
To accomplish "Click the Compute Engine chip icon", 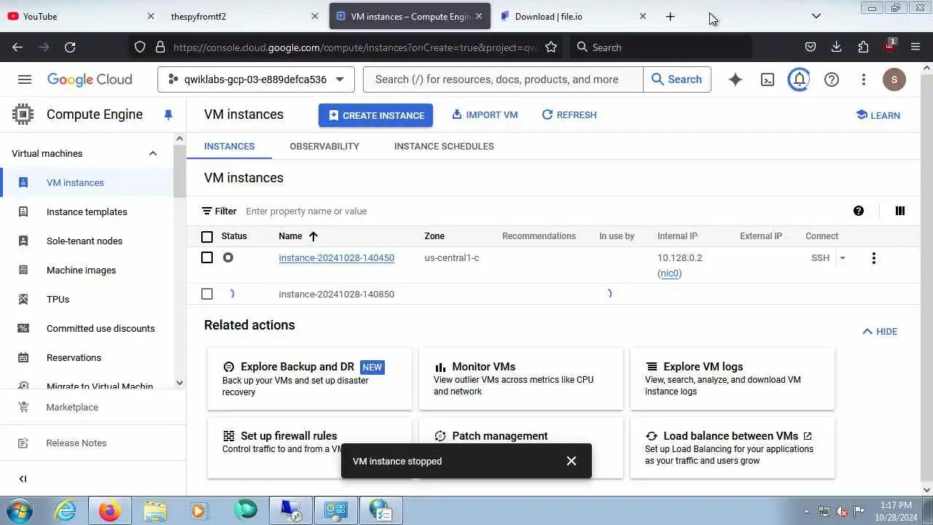I will tap(23, 114).
